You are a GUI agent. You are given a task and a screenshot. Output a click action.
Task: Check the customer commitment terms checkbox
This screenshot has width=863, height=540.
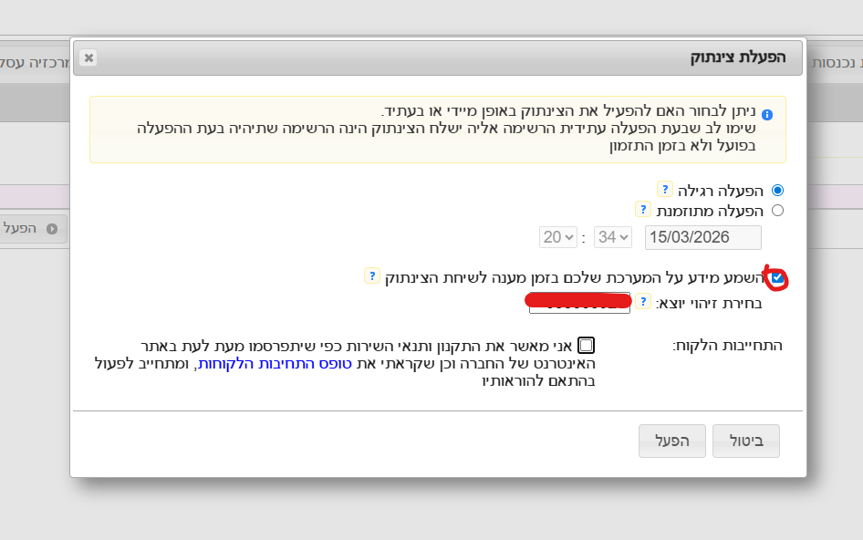pyautogui.click(x=587, y=344)
